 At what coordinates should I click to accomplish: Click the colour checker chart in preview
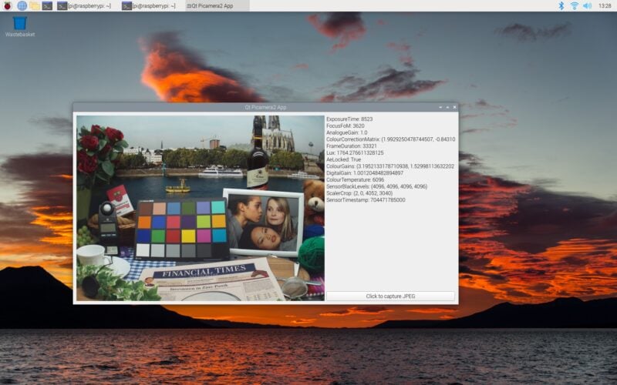(x=181, y=229)
